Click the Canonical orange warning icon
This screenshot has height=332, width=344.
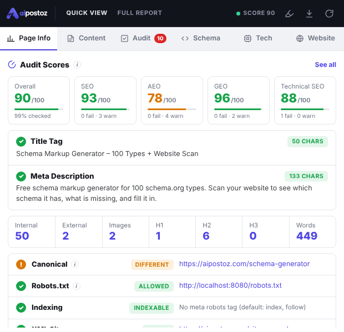[21, 264]
